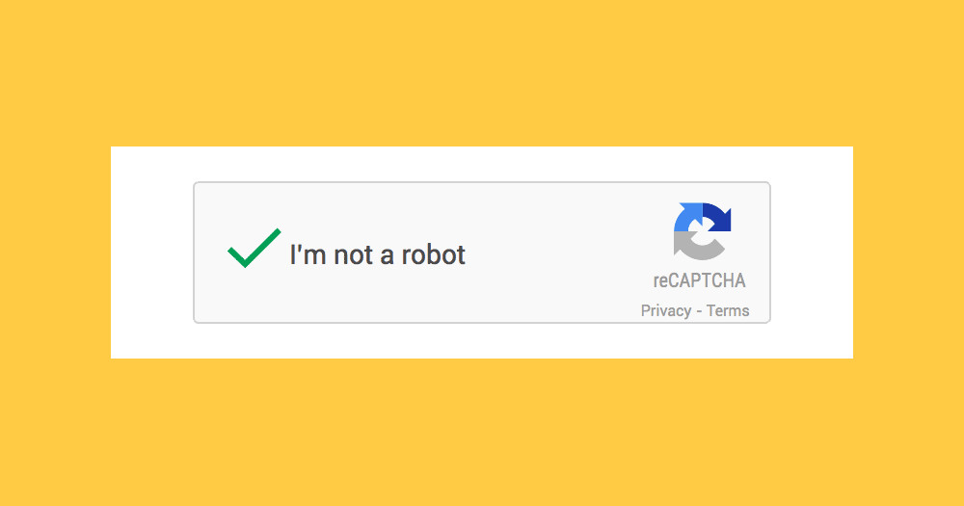The width and height of the screenshot is (964, 506).
Task: Click the word "not" in the captcha label
Action: (x=353, y=255)
